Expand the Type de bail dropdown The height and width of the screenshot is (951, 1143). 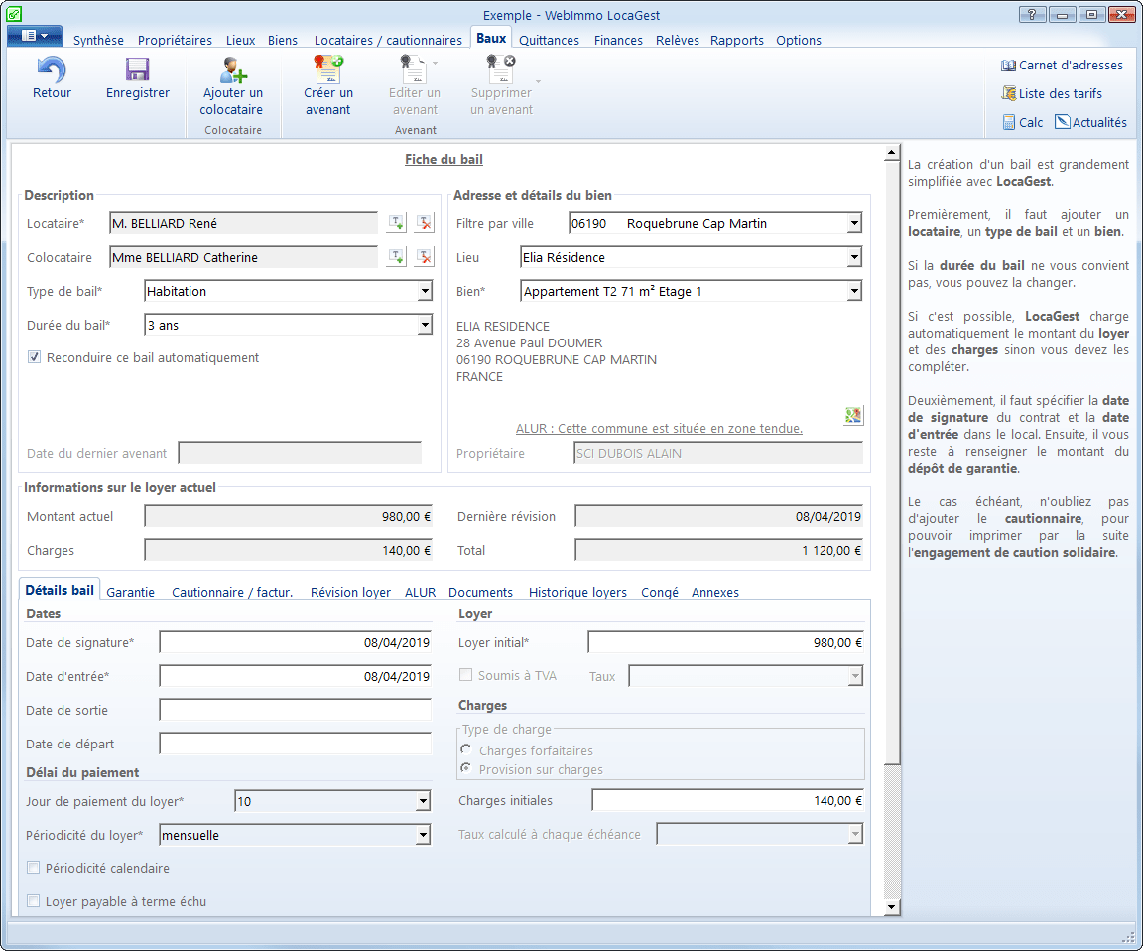(x=425, y=292)
